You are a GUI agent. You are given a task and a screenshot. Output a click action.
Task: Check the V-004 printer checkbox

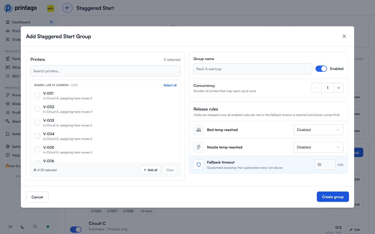(x=37, y=136)
